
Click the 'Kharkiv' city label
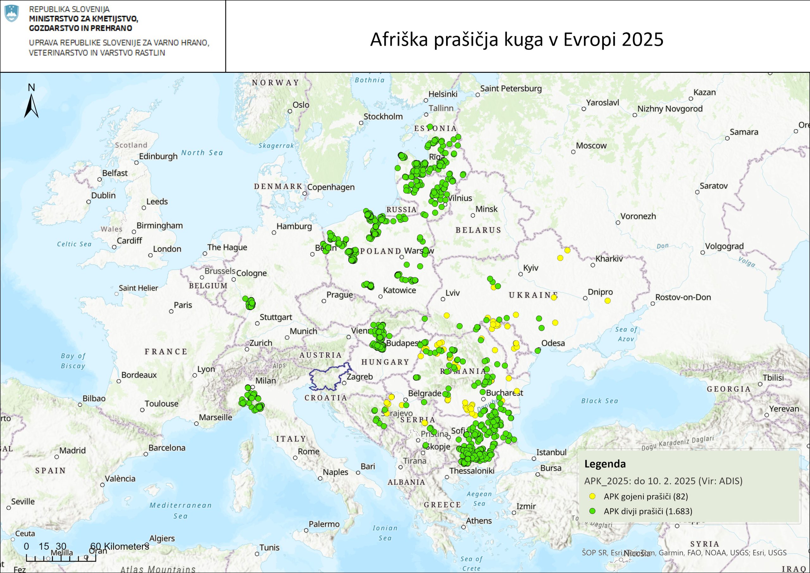pyautogui.click(x=609, y=259)
